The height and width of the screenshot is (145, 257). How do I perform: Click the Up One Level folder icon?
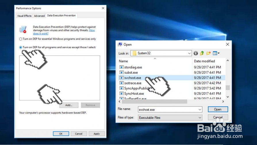[202, 53]
